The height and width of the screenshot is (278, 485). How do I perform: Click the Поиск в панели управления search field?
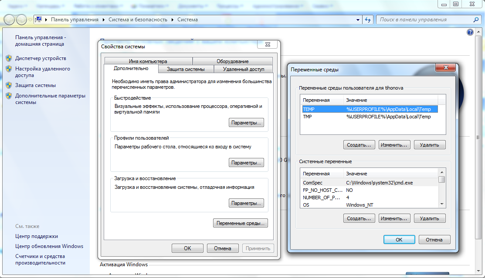423,20
